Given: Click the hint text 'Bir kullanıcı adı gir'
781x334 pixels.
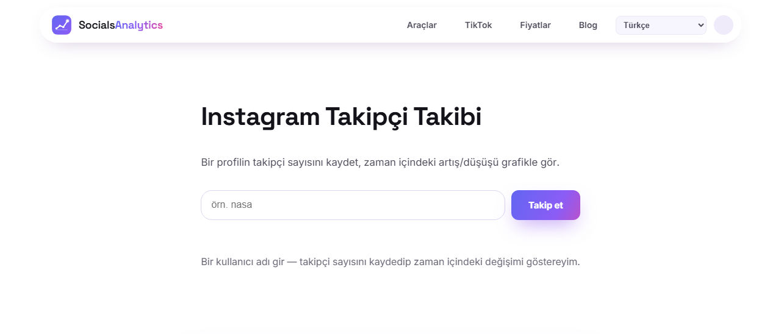Looking at the screenshot, I should tap(242, 262).
